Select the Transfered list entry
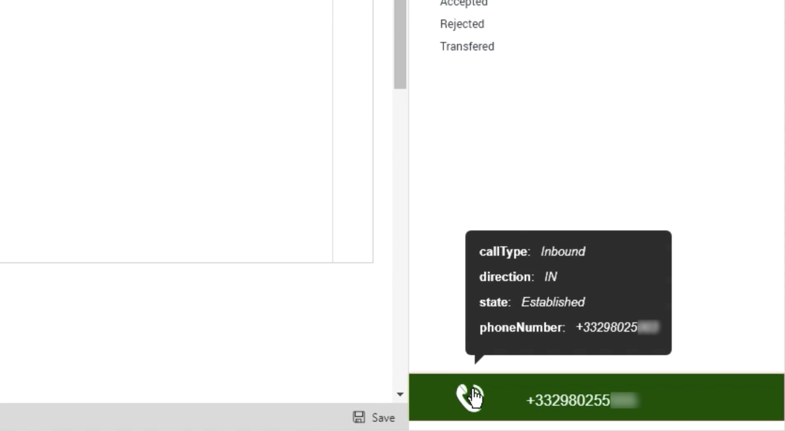 tap(467, 46)
